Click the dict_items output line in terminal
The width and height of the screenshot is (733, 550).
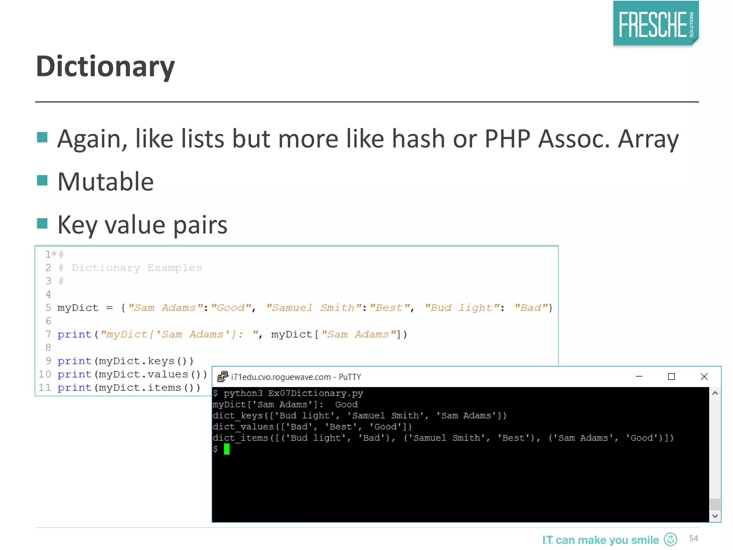point(443,438)
